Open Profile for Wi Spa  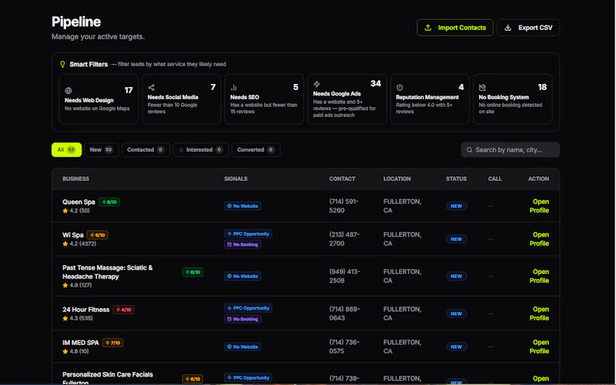click(540, 239)
